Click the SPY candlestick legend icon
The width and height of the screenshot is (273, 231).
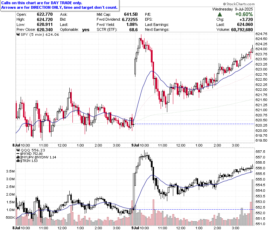(18, 34)
